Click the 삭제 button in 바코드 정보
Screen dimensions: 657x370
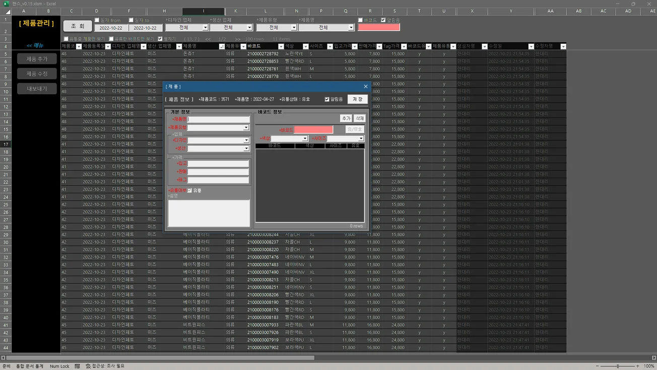click(x=359, y=118)
